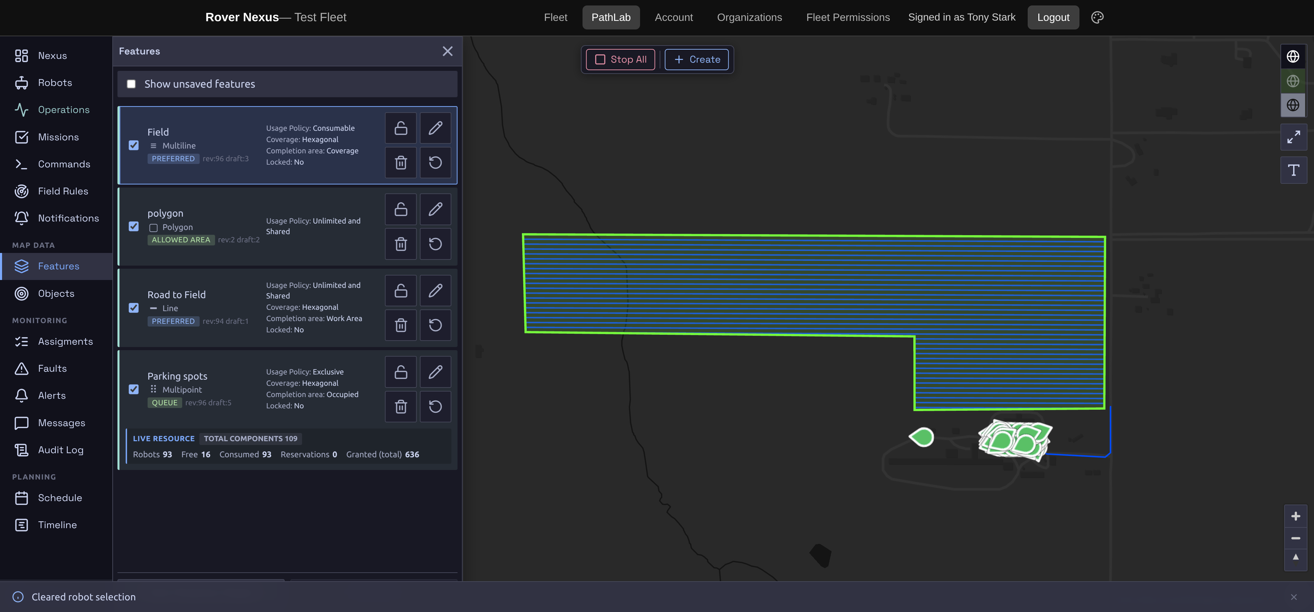Edit the Parking spots feature
1314x612 pixels.
click(x=435, y=372)
